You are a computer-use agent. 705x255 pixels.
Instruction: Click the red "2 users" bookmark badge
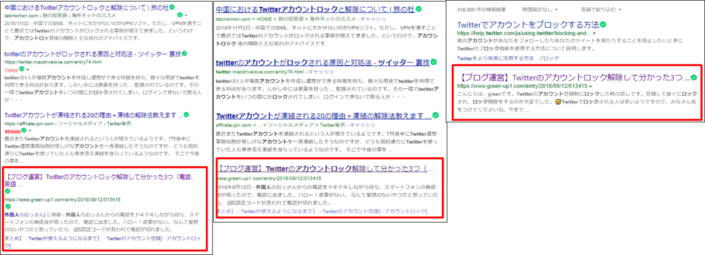11,69
